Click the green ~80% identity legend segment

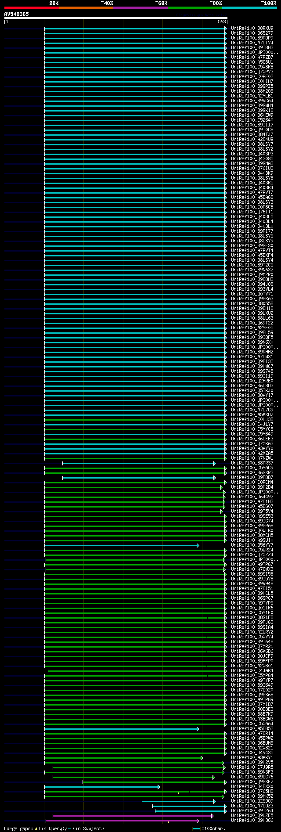coord(195,8)
